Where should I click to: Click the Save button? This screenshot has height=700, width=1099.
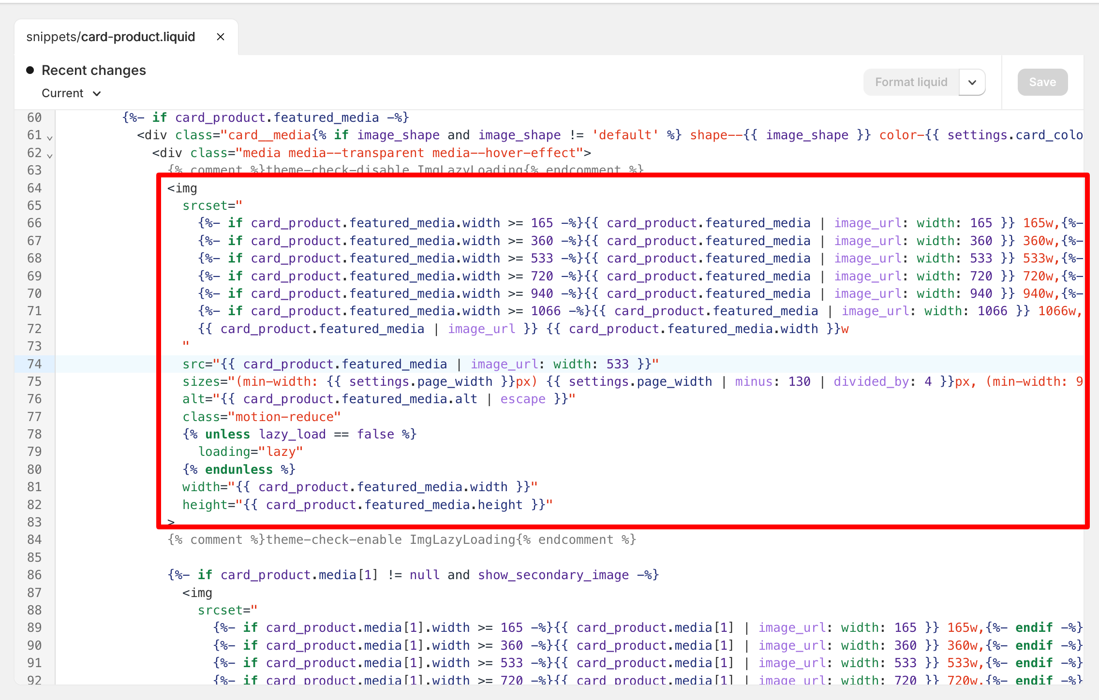coord(1042,82)
